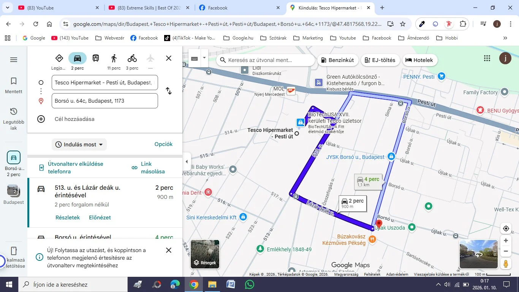519x292 pixels.
Task: Select the walking travel mode icon
Action: coord(114,58)
